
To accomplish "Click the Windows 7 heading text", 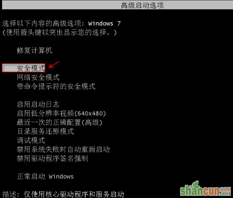I will (x=104, y=23).
